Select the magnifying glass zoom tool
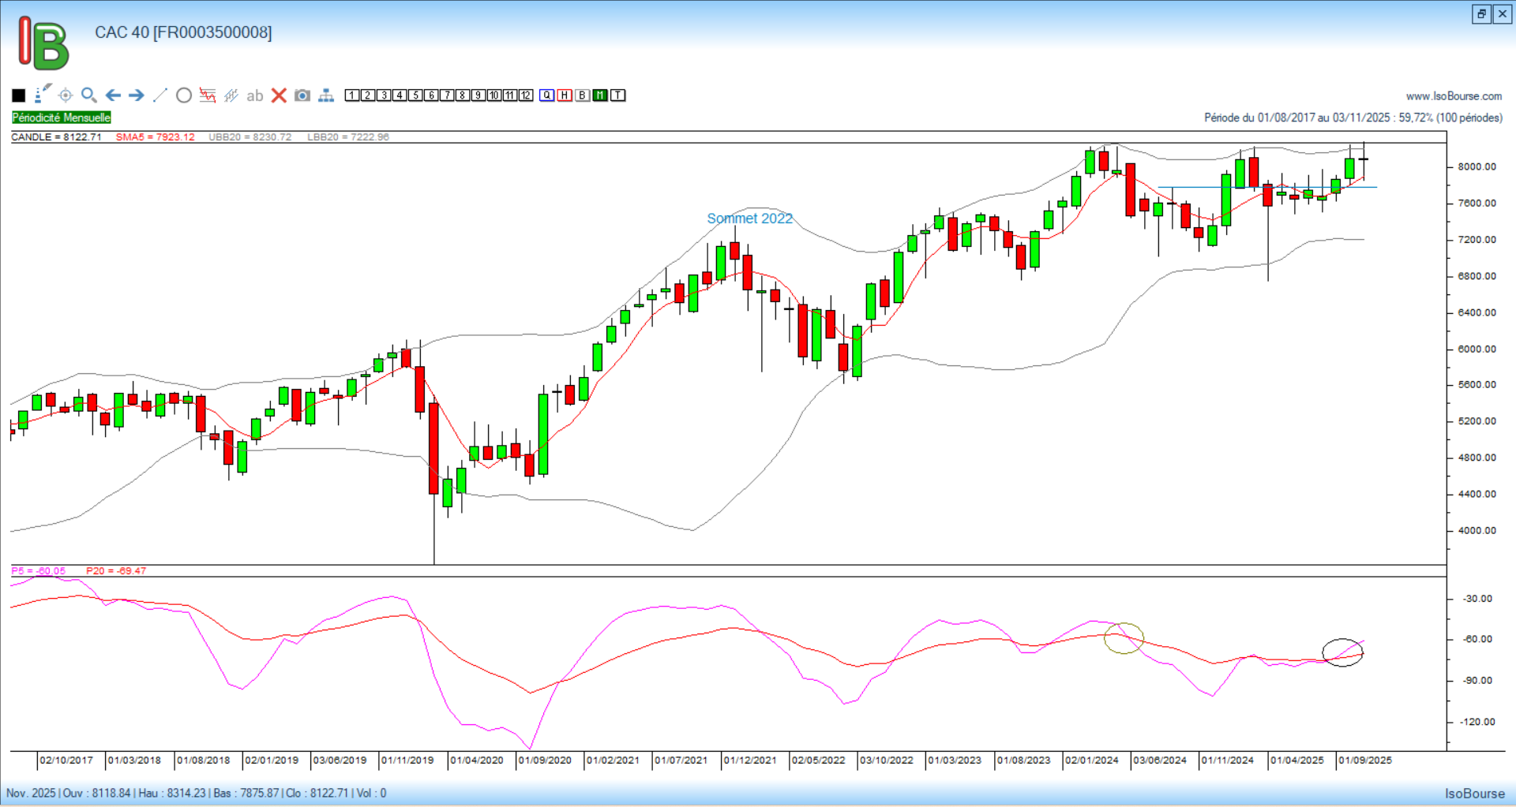This screenshot has width=1516, height=807. pyautogui.click(x=89, y=95)
